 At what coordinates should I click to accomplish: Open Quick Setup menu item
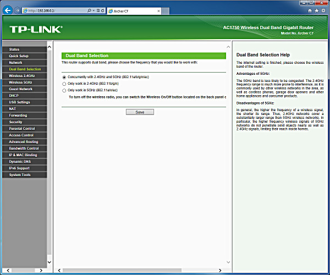[x=25, y=56]
